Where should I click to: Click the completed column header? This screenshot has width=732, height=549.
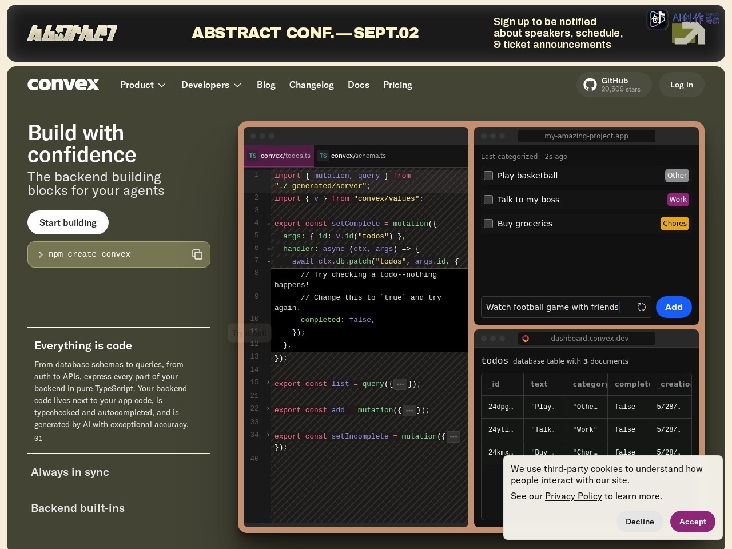click(629, 384)
